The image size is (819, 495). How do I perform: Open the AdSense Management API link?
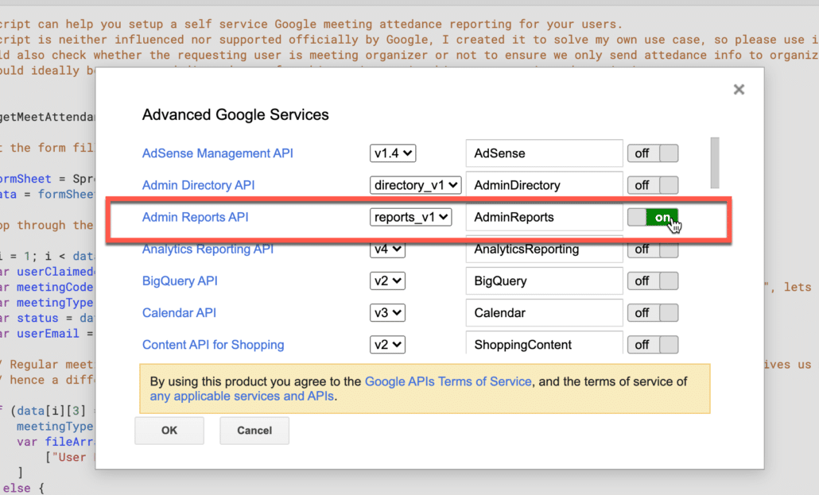[x=217, y=153]
